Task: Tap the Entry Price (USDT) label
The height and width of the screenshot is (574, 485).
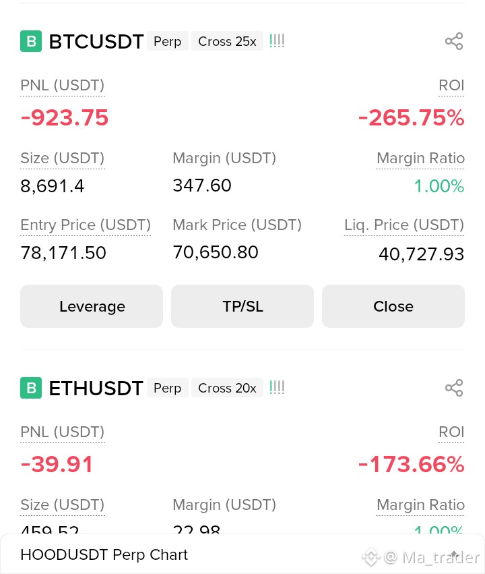Action: click(x=86, y=225)
